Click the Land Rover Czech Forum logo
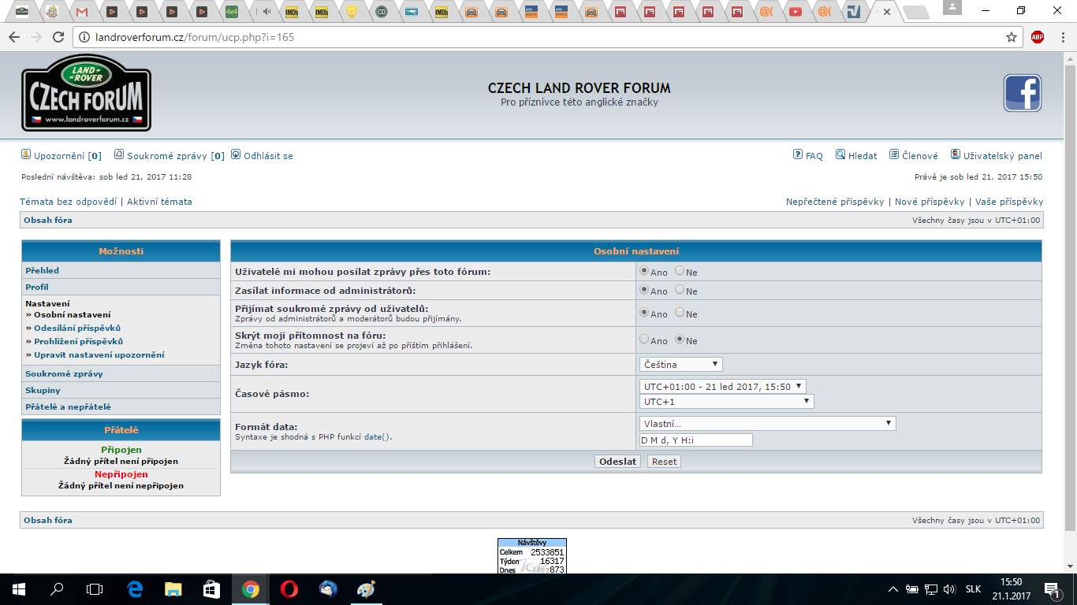The image size is (1077, 605). (x=86, y=93)
